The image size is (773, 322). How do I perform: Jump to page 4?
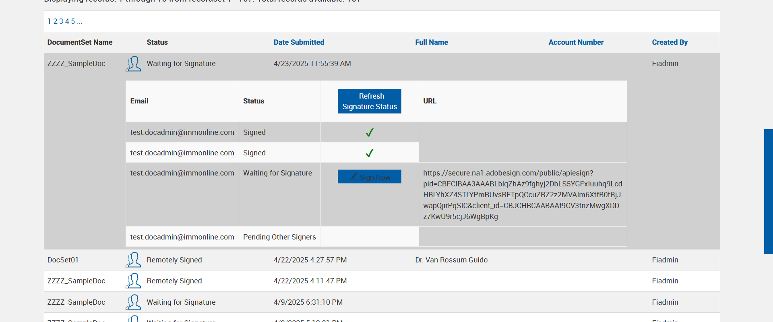[x=67, y=21]
